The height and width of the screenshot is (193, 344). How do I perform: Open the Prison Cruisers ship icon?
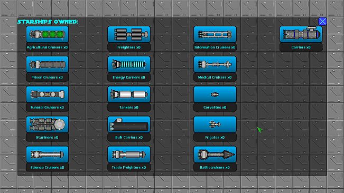point(47,64)
